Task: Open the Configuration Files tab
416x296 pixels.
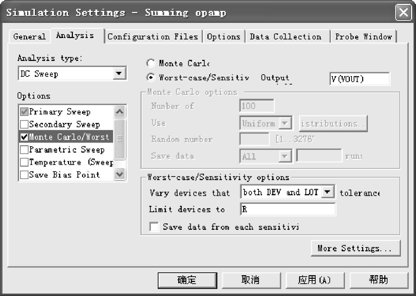Action: pyautogui.click(x=153, y=37)
